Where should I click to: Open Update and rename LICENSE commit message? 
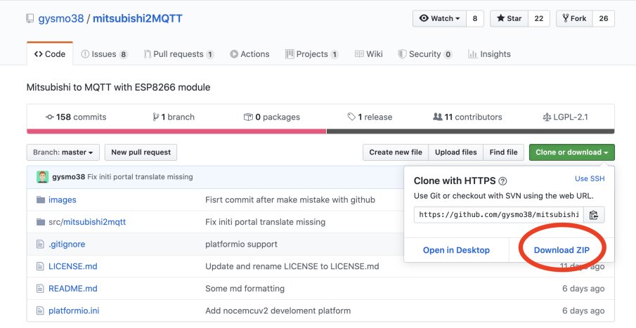(x=292, y=266)
